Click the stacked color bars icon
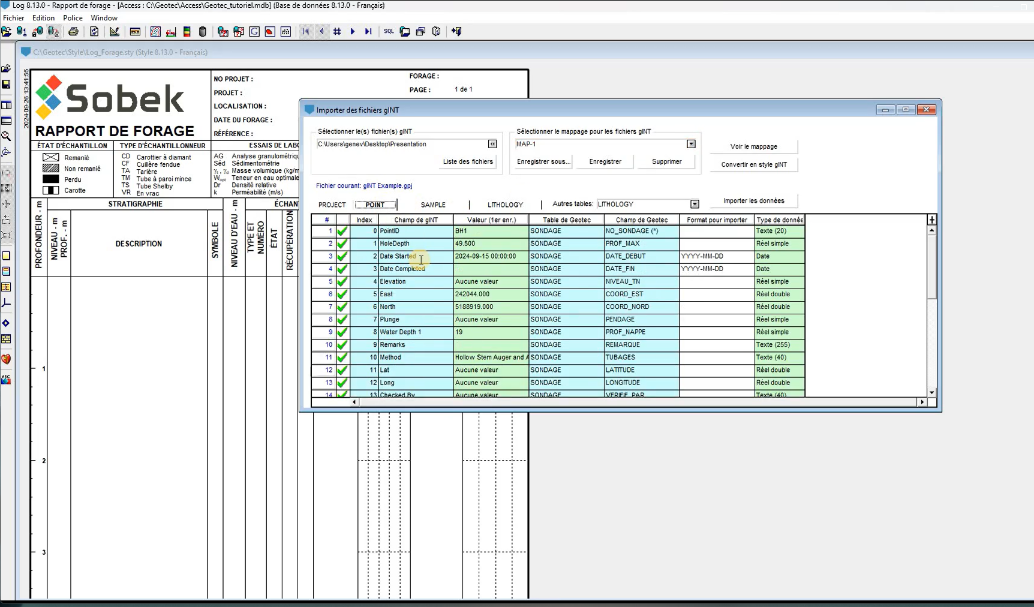 point(187,32)
